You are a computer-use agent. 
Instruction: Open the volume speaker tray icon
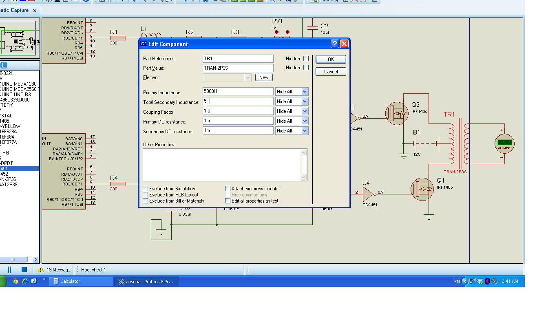pos(494,281)
